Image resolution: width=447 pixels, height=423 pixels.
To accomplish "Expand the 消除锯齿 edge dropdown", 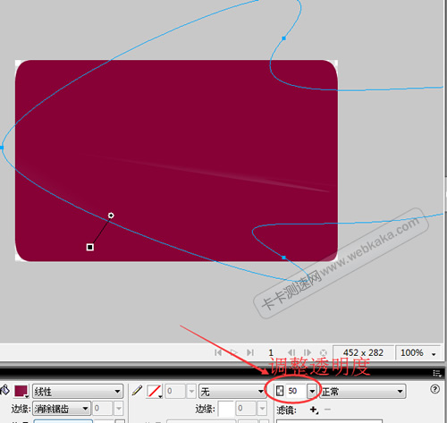I will tap(62, 409).
